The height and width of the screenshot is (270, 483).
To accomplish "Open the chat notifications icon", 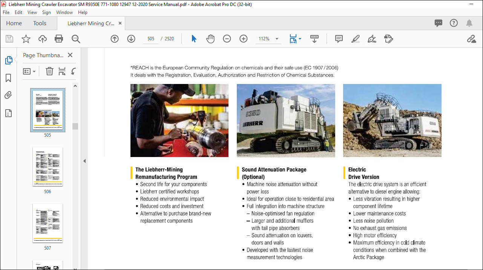I will pos(439,23).
